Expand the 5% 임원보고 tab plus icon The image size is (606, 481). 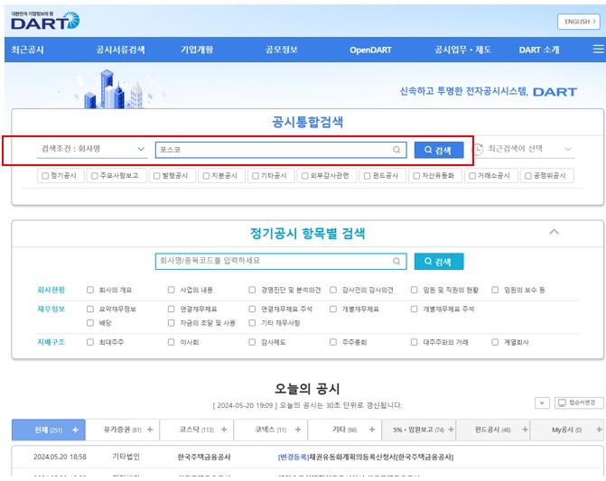(451, 430)
